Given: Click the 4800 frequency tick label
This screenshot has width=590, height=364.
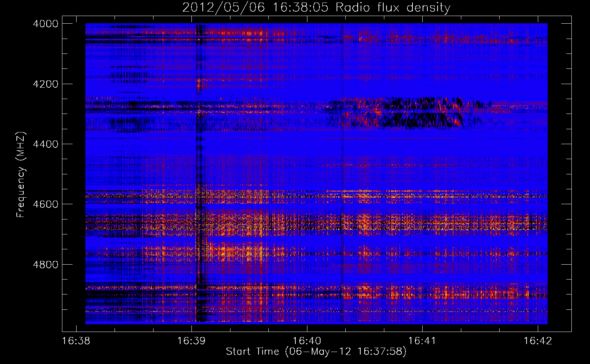Looking at the screenshot, I should click(46, 265).
